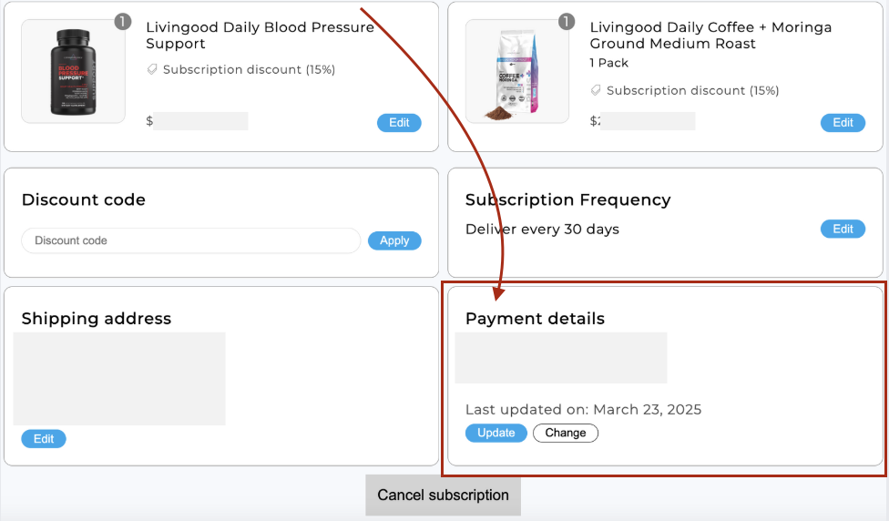Edit the Blood Pressure Support item
Screen dimensions: 889x521
click(x=399, y=122)
